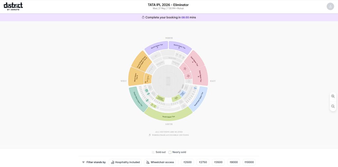Click the wheelchair icon on the Wheelchair access chip
The width and height of the screenshot is (338, 167).
[x=148, y=162]
